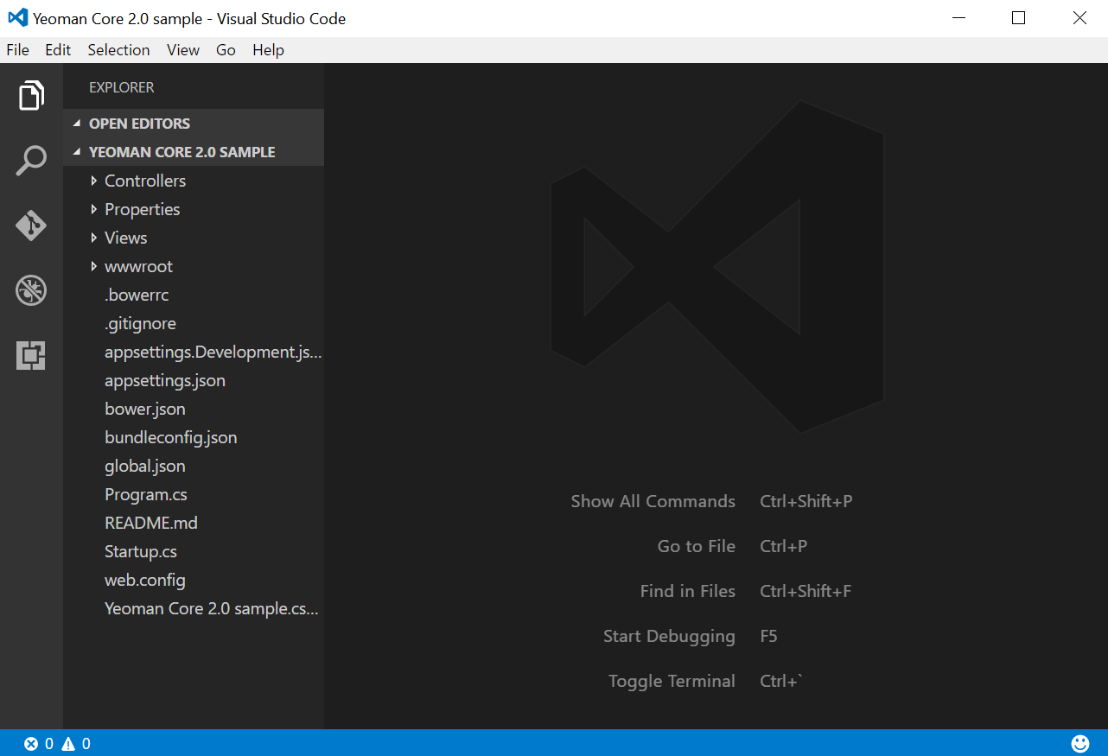
Task: Open the Help menu
Action: (268, 50)
